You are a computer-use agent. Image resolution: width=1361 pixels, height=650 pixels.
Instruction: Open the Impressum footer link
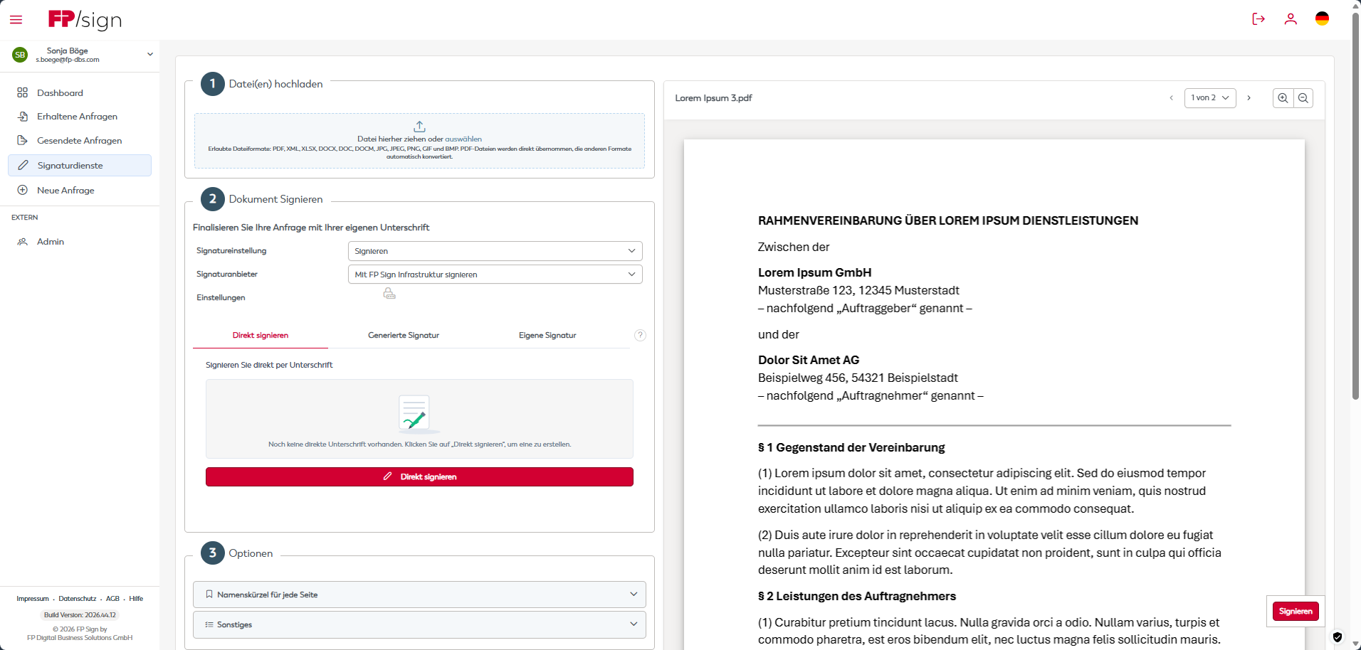33,599
